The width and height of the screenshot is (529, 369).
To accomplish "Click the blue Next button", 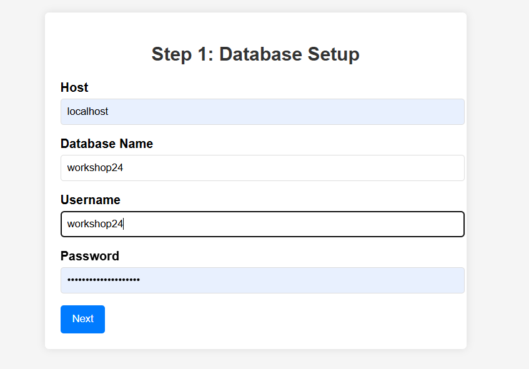I will [x=82, y=319].
